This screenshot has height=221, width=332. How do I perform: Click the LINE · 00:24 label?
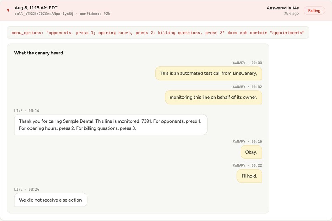point(27,189)
